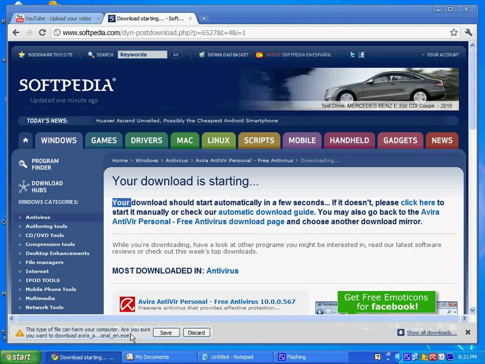This screenshot has width=485, height=364.
Task: Open the Huawei Ascend news headline
Action: pyautogui.click(x=187, y=121)
